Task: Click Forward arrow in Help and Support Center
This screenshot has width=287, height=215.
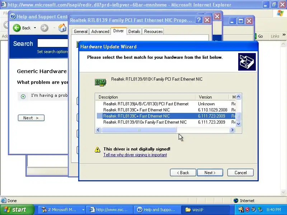Action: click(44, 28)
